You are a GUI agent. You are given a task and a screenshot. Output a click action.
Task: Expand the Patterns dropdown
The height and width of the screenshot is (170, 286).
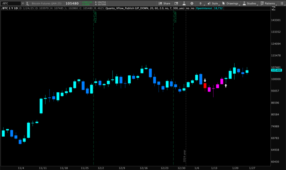pos(268,3)
